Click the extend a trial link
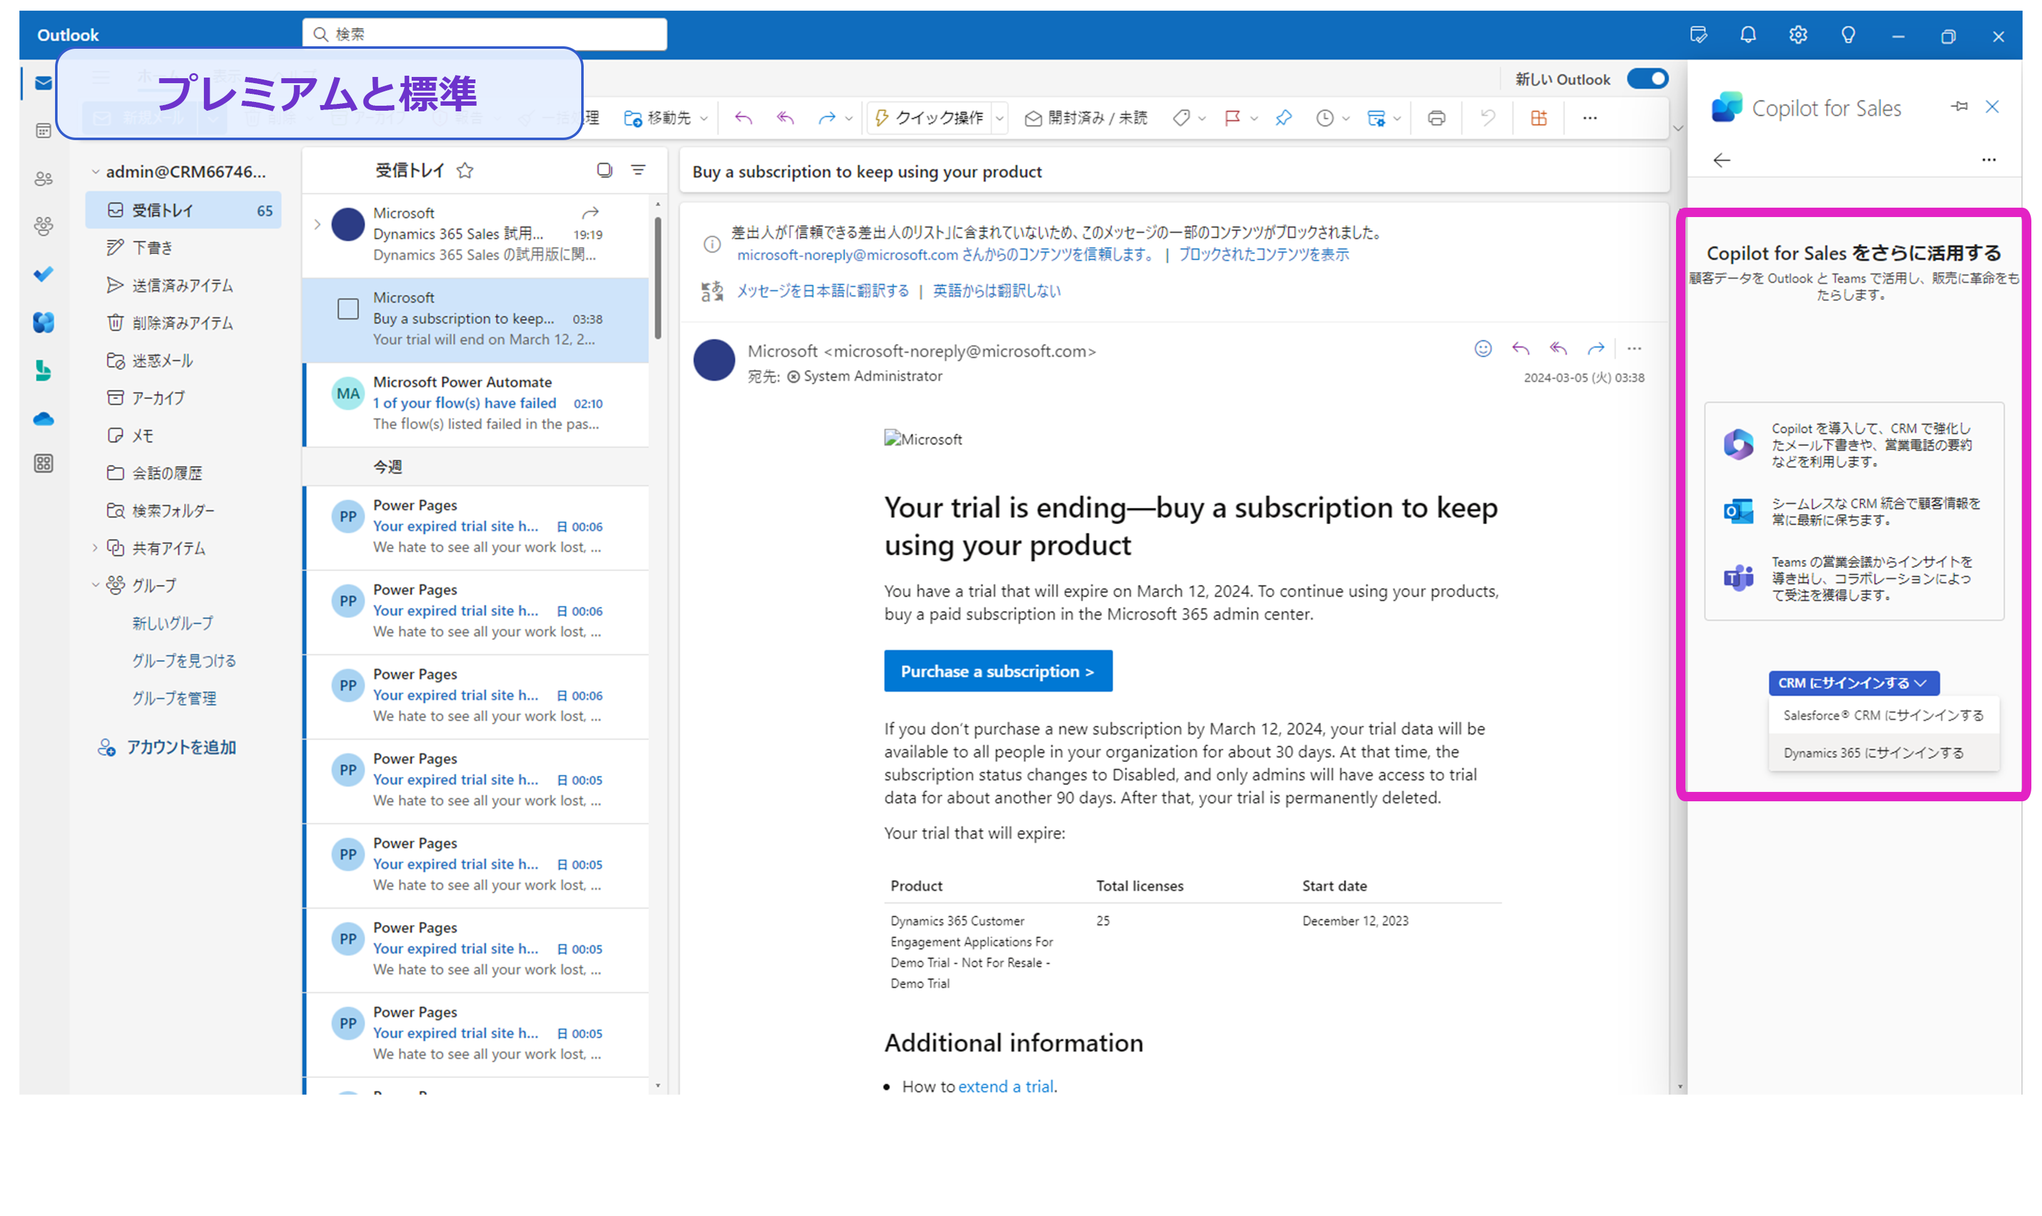The width and height of the screenshot is (2042, 1216). tap(1005, 1087)
